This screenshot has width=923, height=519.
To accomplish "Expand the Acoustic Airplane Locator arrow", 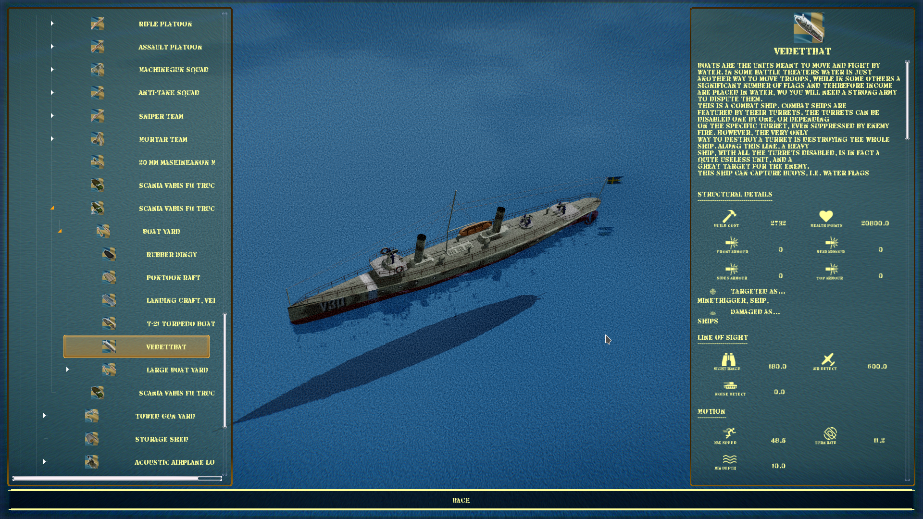I will pyautogui.click(x=44, y=462).
